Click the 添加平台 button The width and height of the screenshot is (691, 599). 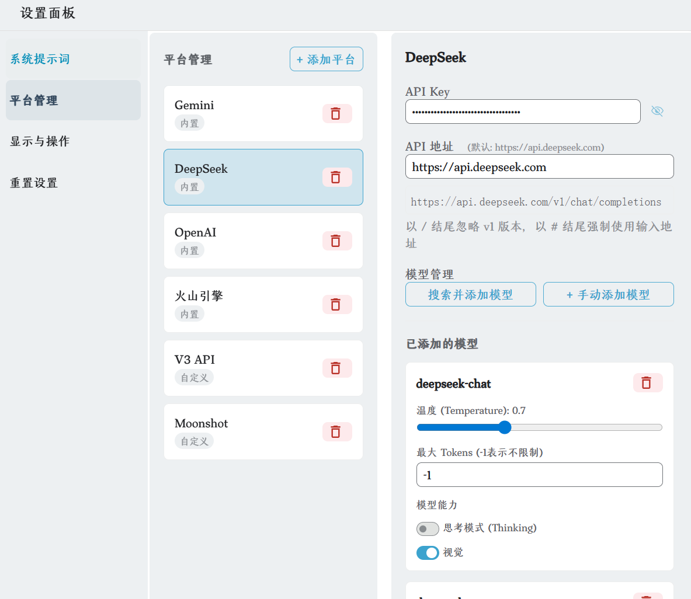tap(326, 59)
